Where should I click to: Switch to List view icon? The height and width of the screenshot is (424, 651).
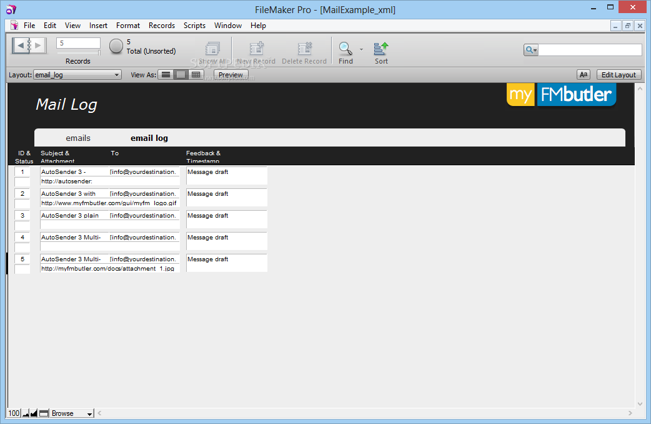point(181,75)
